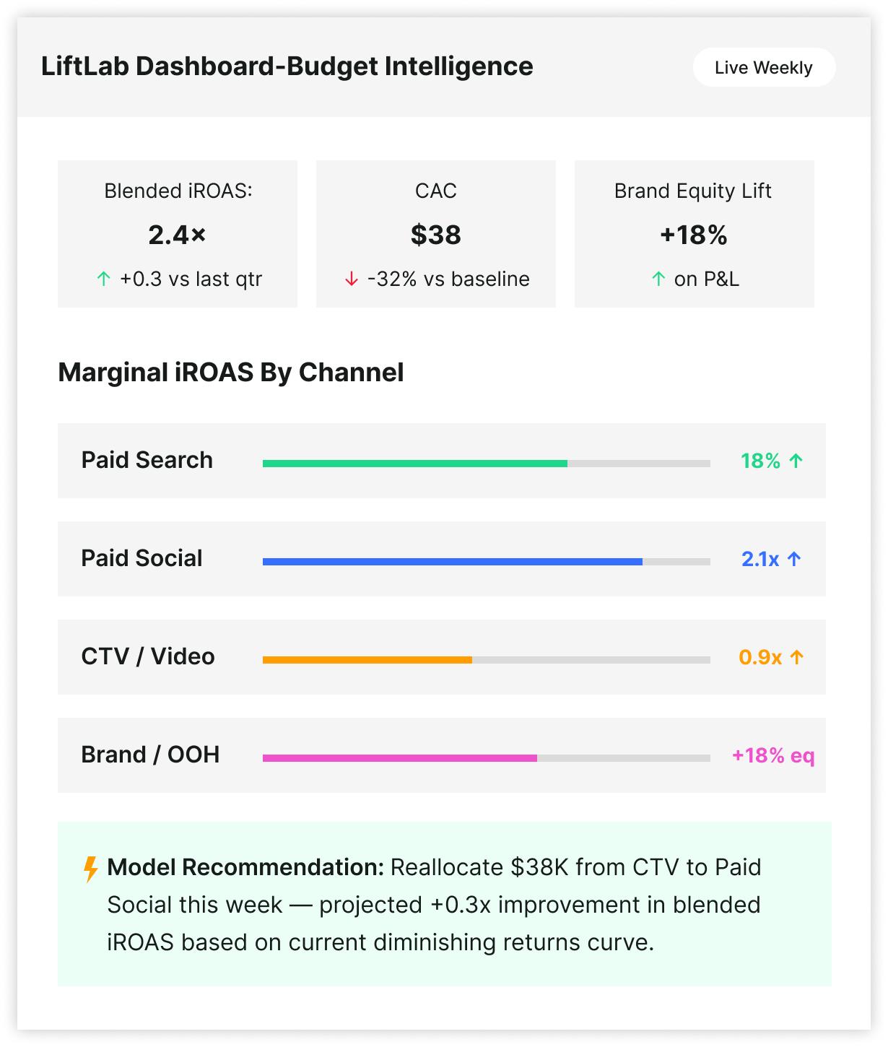Screen dimensions: 888x1047
Task: Enable the Paid Search channel row
Action: pyautogui.click(x=441, y=460)
